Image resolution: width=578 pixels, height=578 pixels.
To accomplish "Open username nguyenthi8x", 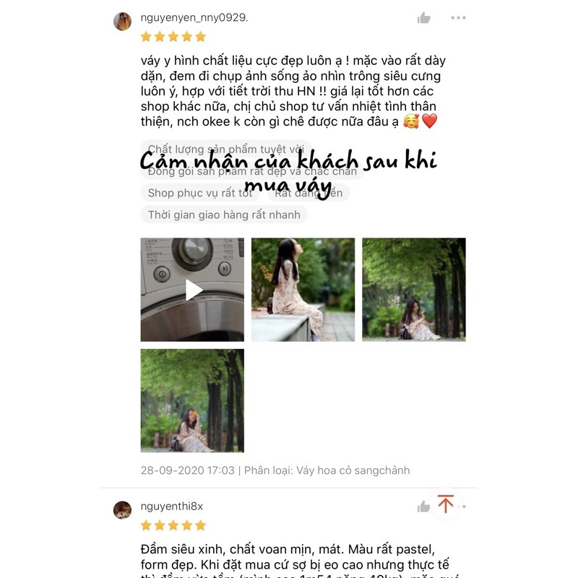I will coord(172,506).
